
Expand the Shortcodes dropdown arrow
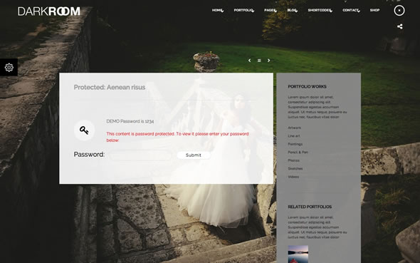click(331, 11)
